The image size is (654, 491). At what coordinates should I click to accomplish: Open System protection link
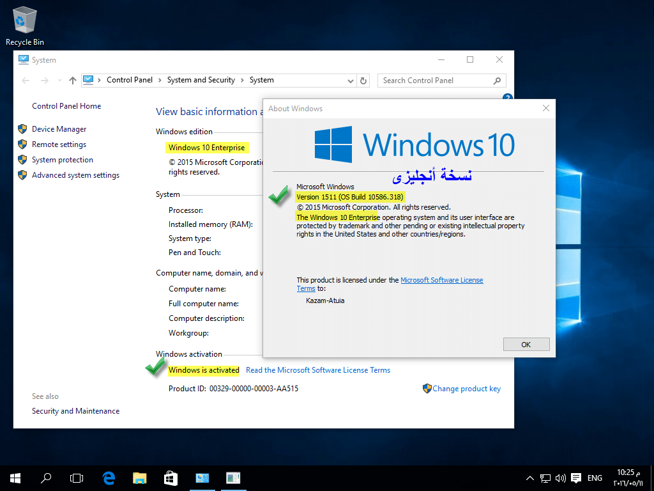click(63, 160)
